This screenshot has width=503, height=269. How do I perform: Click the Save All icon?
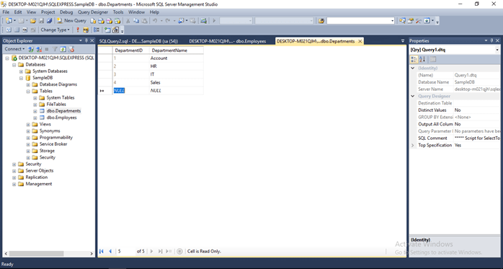click(50, 20)
